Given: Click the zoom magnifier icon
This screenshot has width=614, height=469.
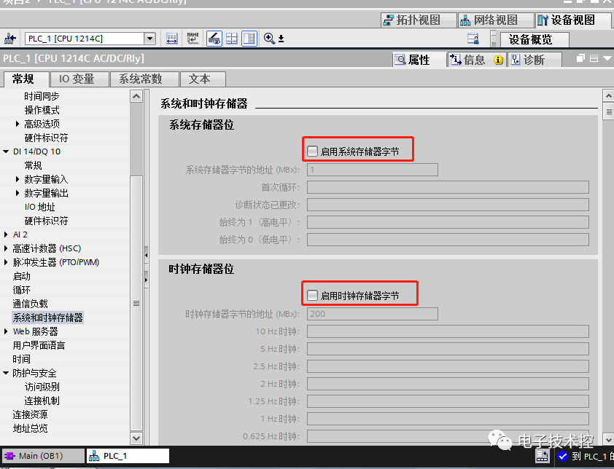Looking at the screenshot, I should coord(269,39).
